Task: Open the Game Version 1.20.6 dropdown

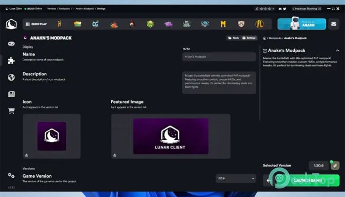Action: 236,178
